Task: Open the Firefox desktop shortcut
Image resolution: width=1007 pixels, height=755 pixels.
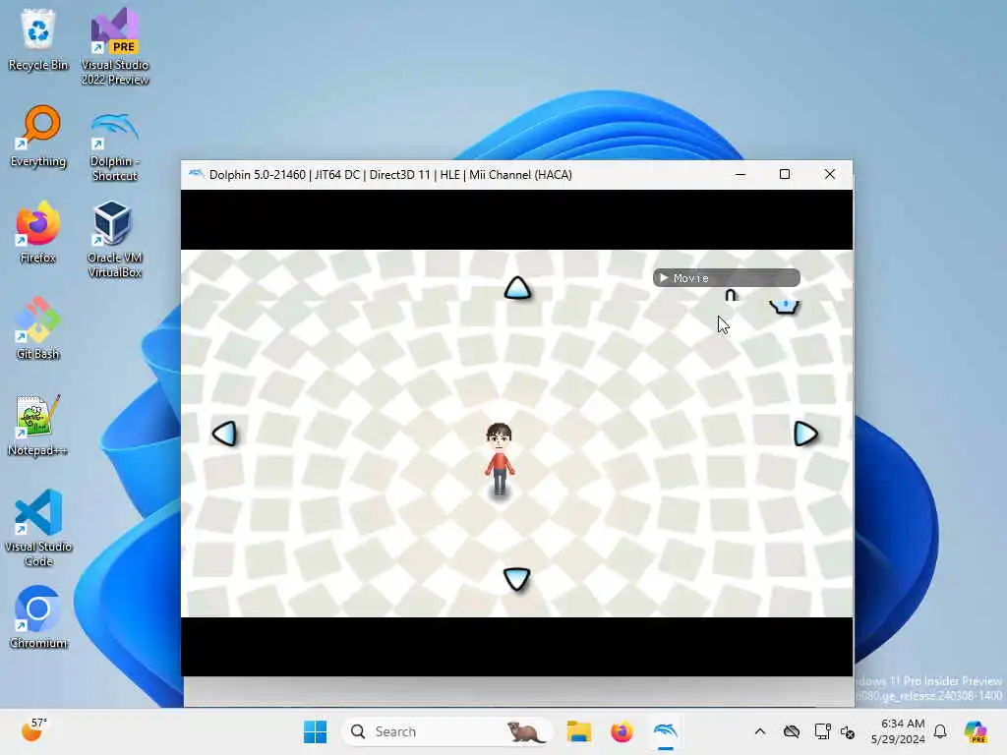Action: pyautogui.click(x=38, y=232)
